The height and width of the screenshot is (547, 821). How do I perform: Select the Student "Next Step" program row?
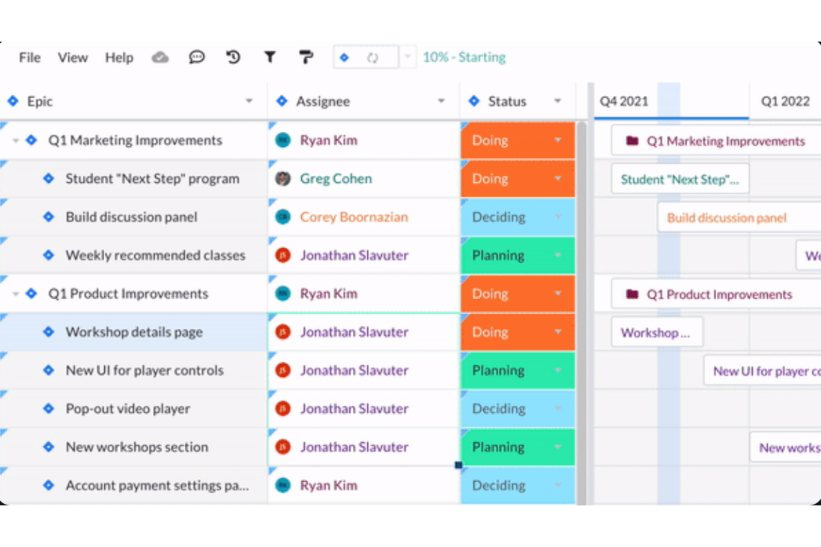click(x=134, y=178)
